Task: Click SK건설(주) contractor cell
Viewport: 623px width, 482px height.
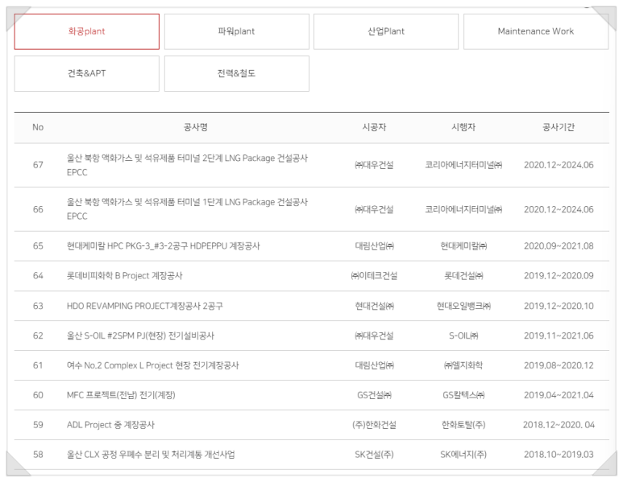Action: tap(374, 455)
